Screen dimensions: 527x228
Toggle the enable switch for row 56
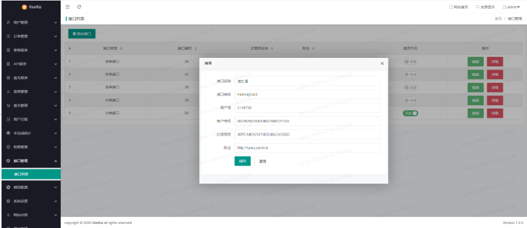[x=410, y=61]
